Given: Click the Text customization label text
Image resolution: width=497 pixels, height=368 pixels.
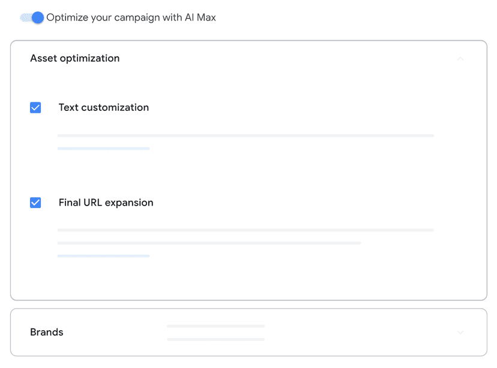Looking at the screenshot, I should 104,108.
